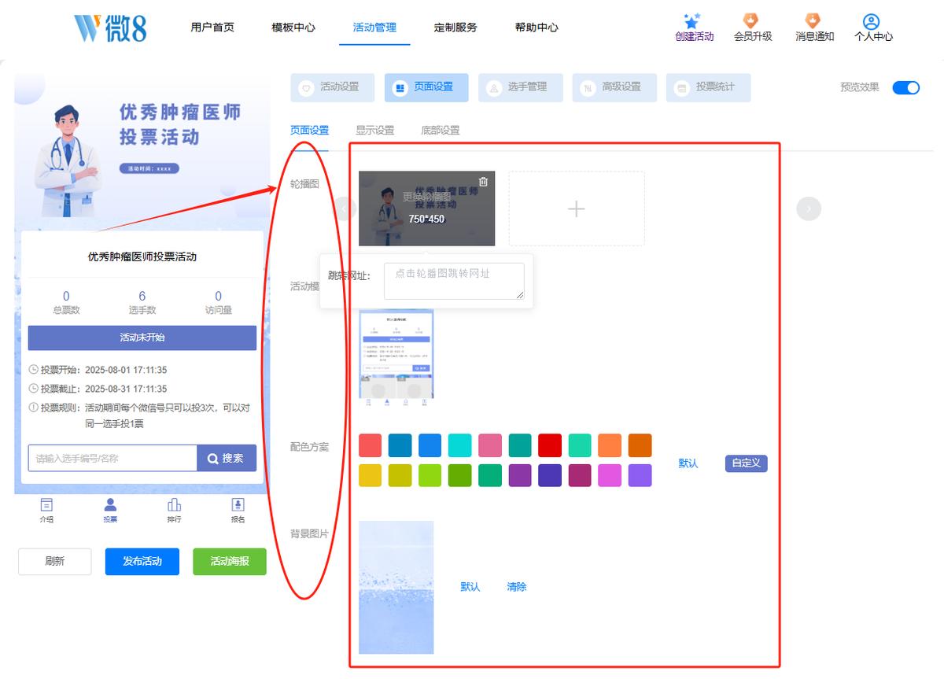Click the green 活动海报 button
Image resolution: width=944 pixels, height=679 pixels.
230,562
